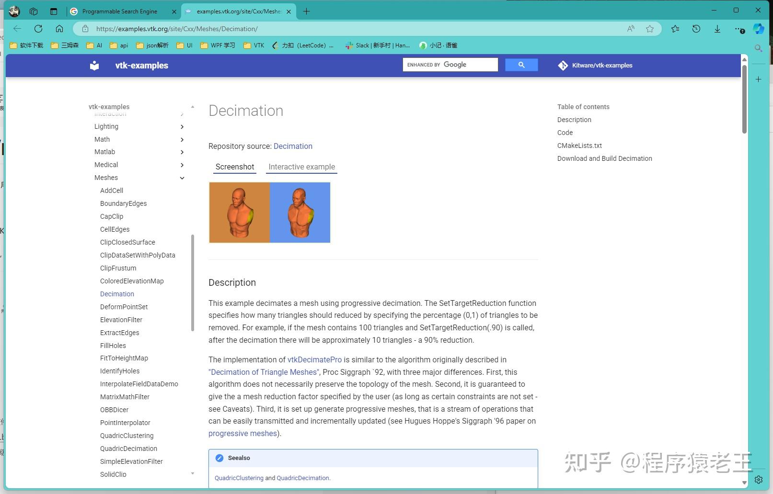Viewport: 773px width, 494px height.
Task: Open Copilot in the browser toolbar
Action: (x=758, y=29)
